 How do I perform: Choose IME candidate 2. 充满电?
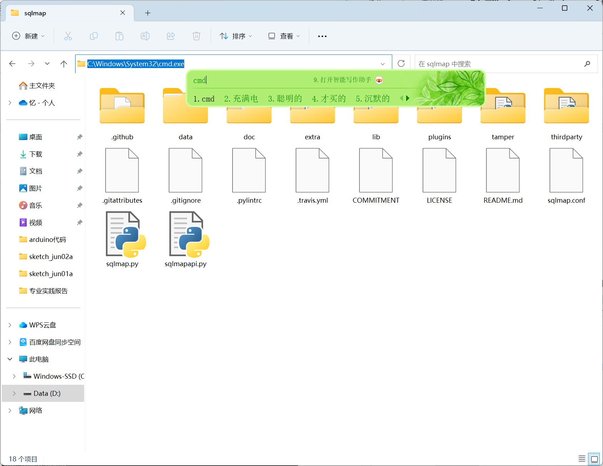coord(241,99)
